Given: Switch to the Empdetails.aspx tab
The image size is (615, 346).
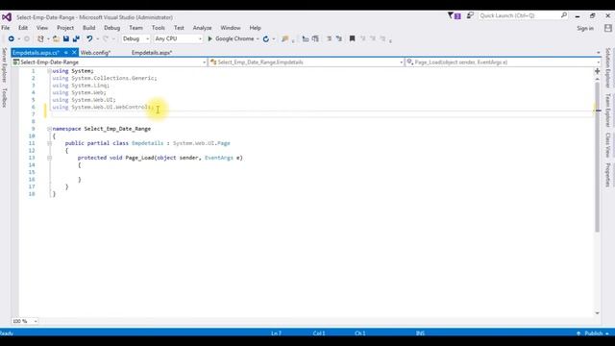Looking at the screenshot, I should coord(152,53).
